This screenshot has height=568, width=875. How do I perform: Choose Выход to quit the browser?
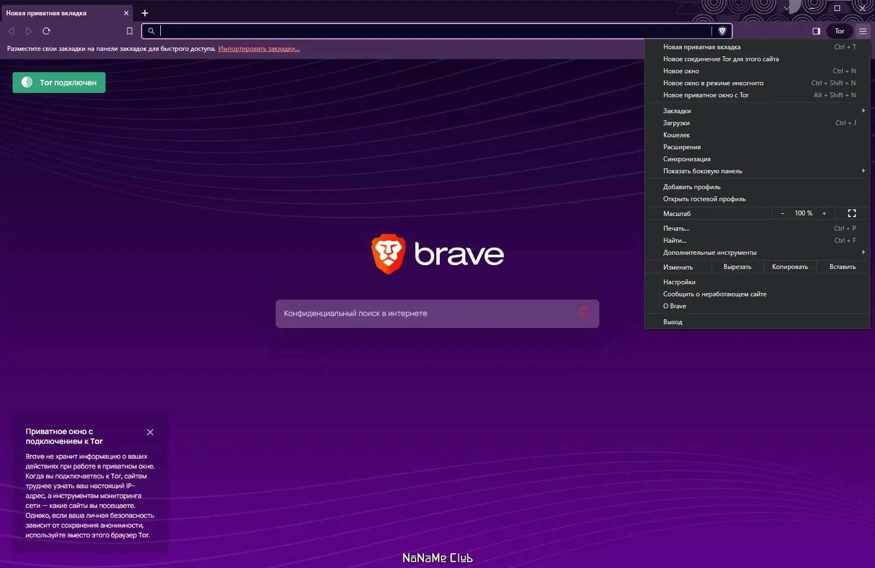pyautogui.click(x=757, y=322)
